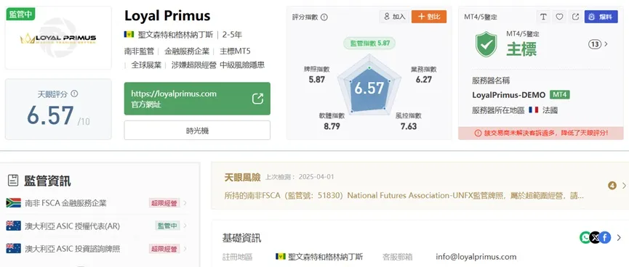
Task: Click the 風控指數 7.63 value
Action: click(x=409, y=126)
